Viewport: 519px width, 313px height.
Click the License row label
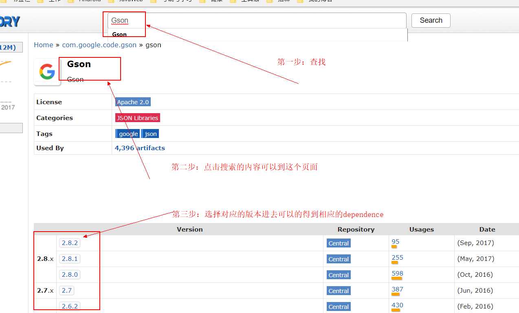pos(49,102)
